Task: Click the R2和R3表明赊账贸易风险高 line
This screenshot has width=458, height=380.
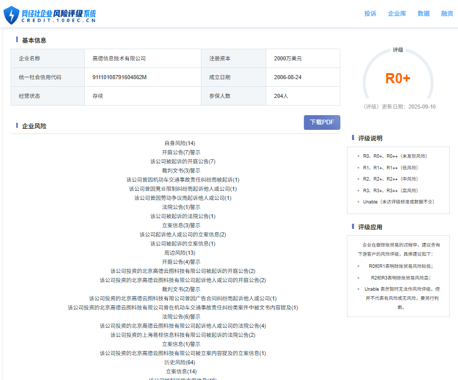Action: coord(401,278)
